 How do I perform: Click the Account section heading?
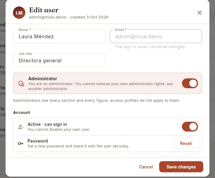[x=22, y=112]
